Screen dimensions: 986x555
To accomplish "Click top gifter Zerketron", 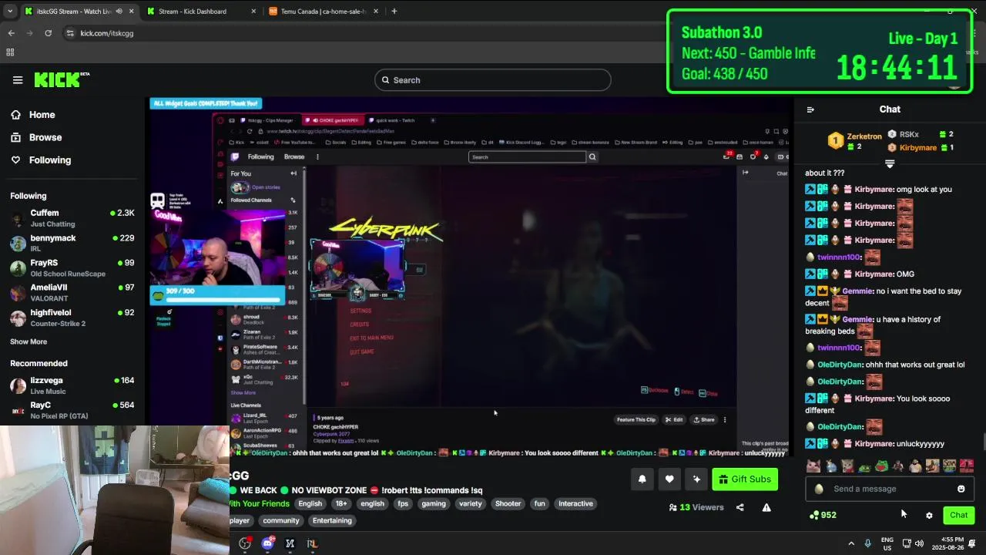I will click(854, 141).
